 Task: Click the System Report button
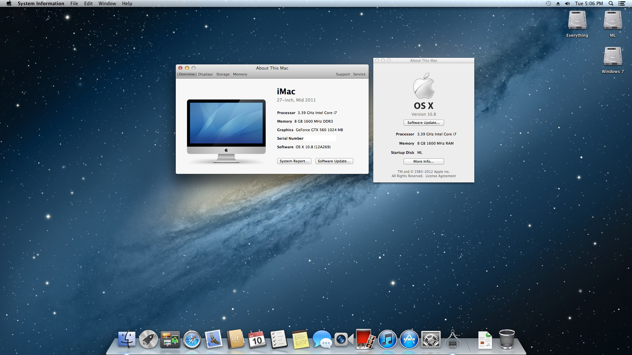point(294,161)
